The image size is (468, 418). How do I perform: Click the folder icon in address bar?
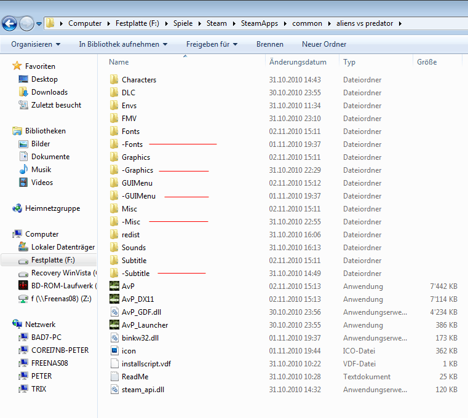click(x=50, y=23)
